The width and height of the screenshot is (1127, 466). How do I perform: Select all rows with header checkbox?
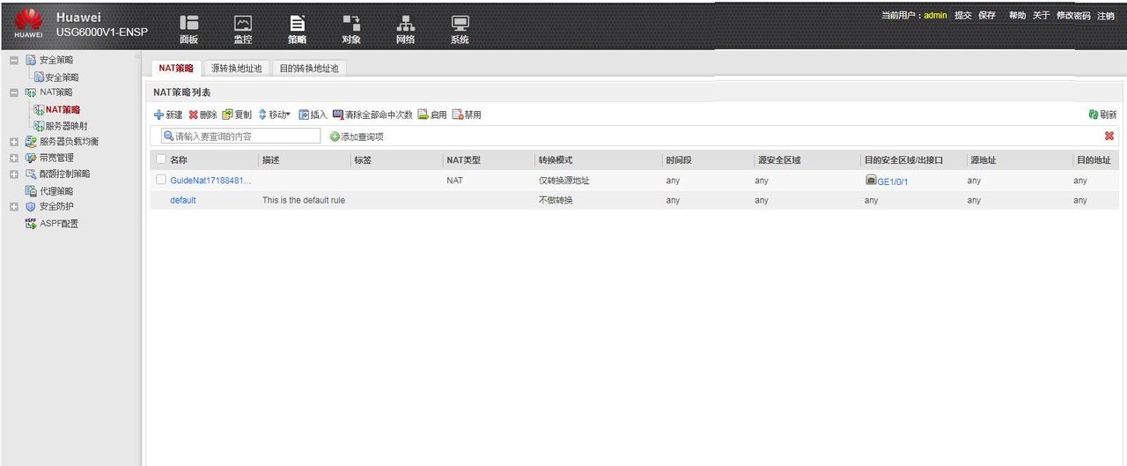[x=160, y=159]
